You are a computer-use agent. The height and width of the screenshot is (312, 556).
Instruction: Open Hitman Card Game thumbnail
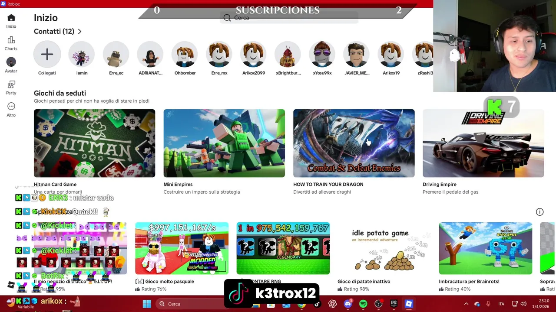[x=94, y=143]
